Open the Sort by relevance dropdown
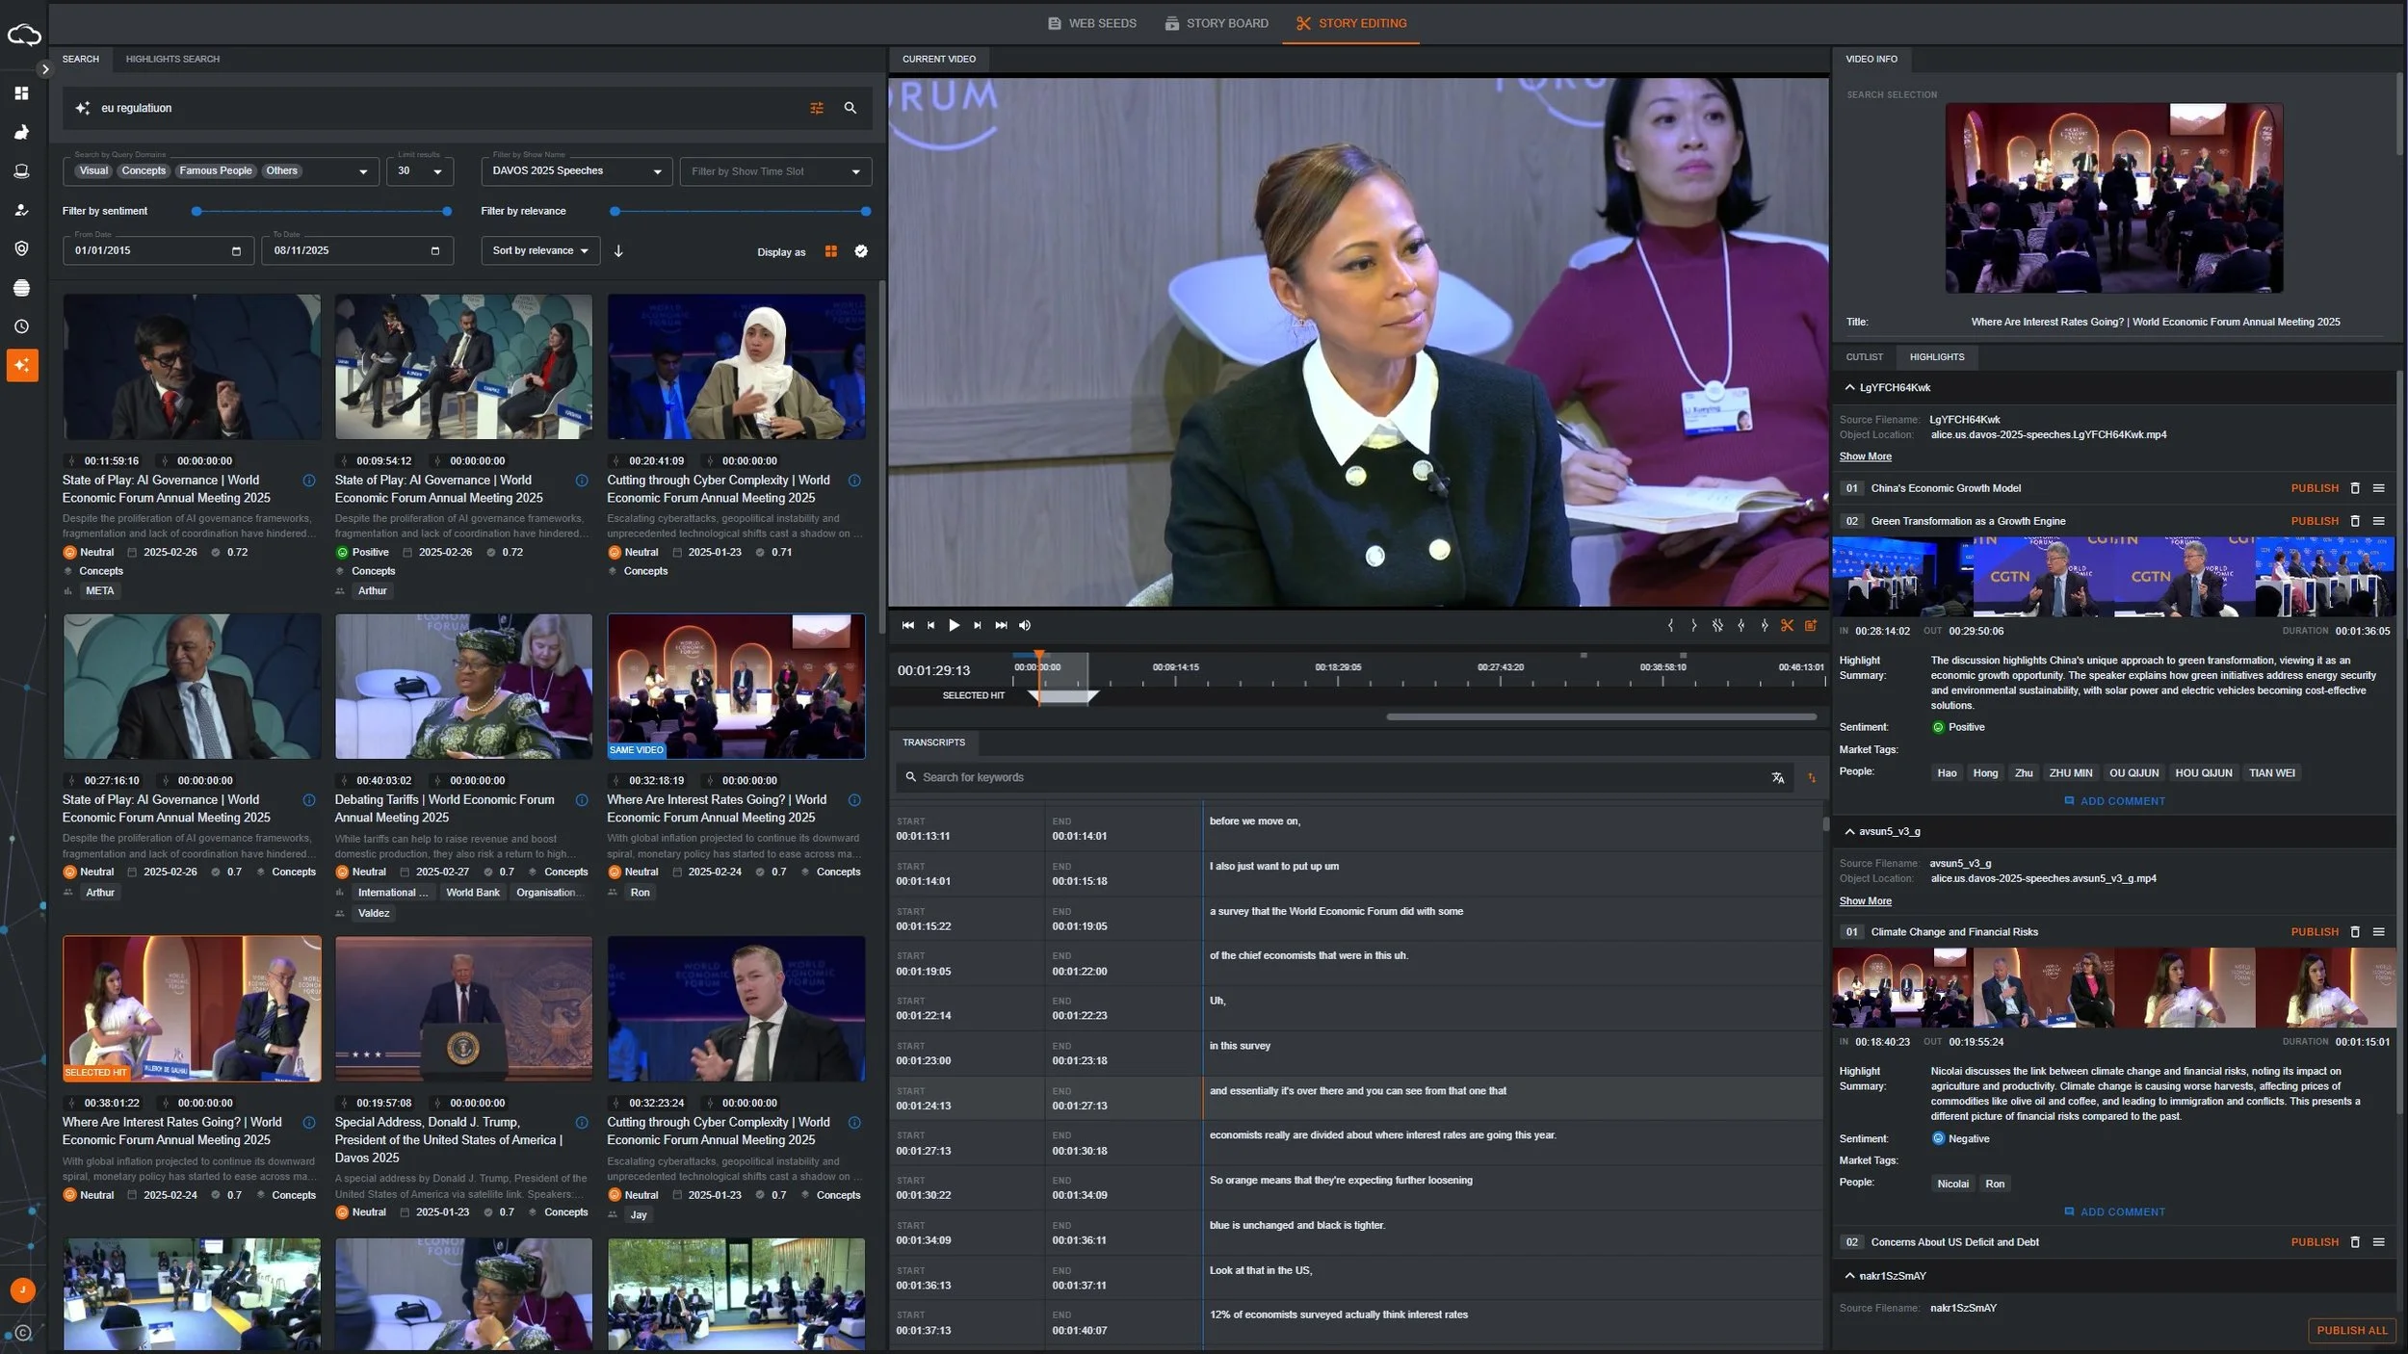 pyautogui.click(x=539, y=250)
